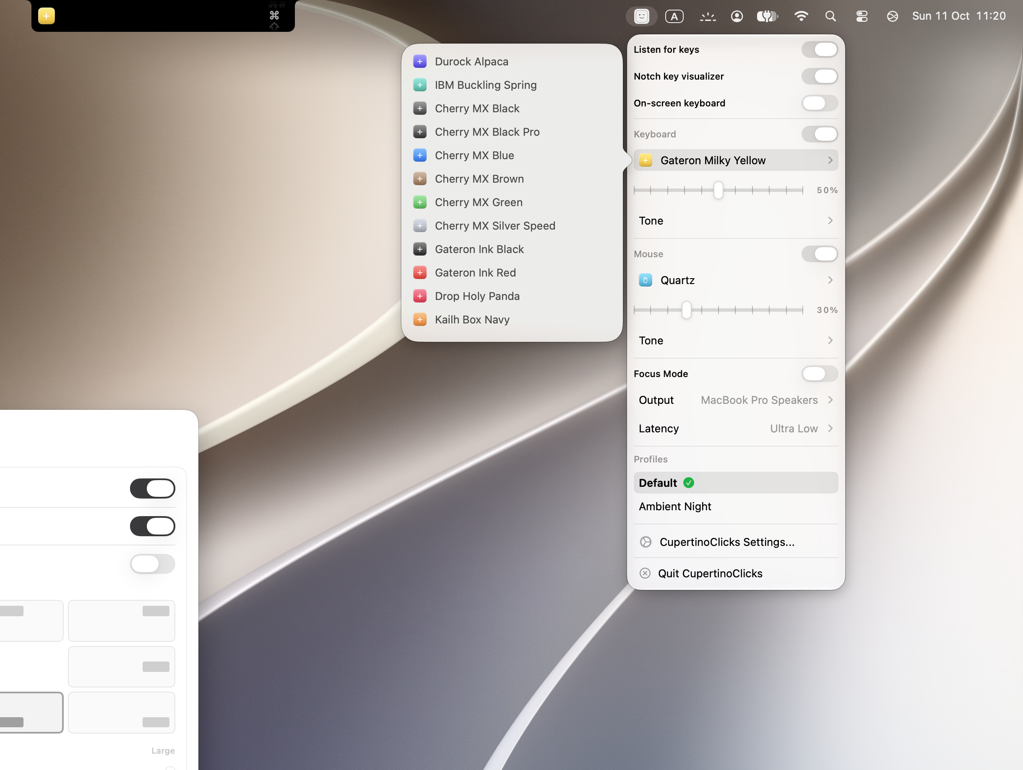This screenshot has height=770, width=1023.
Task: Click the mouse volume slider at 30%
Action: [687, 310]
